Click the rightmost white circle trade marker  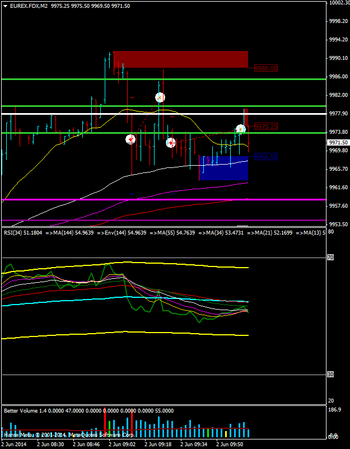[x=240, y=129]
